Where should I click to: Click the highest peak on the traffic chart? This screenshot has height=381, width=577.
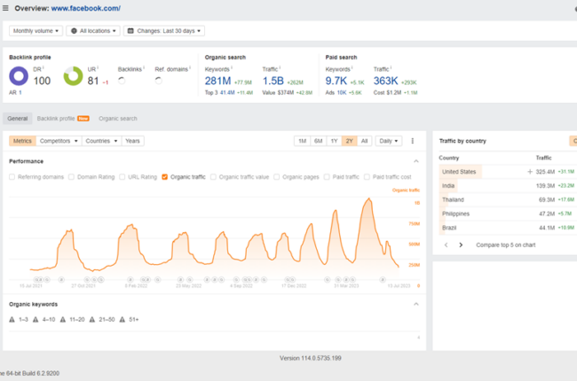(369, 198)
